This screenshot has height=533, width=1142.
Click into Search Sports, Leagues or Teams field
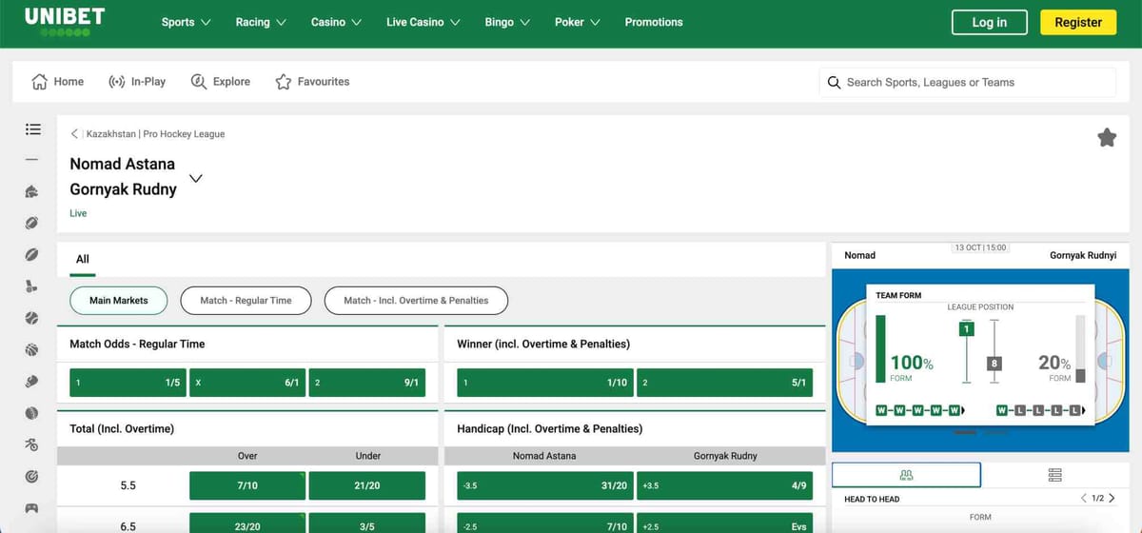[x=967, y=83]
